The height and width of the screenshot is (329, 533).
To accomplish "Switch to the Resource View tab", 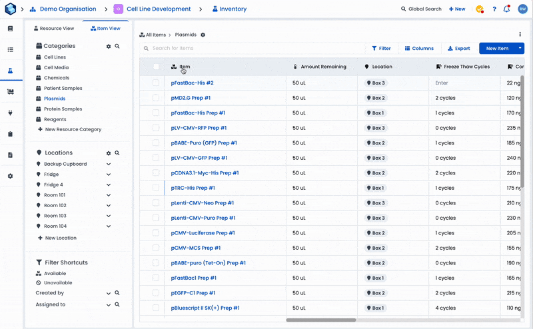I will coord(53,29).
